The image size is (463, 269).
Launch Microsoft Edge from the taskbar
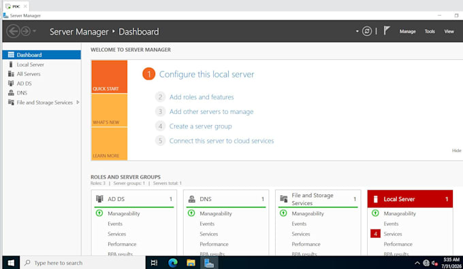pyautogui.click(x=173, y=262)
